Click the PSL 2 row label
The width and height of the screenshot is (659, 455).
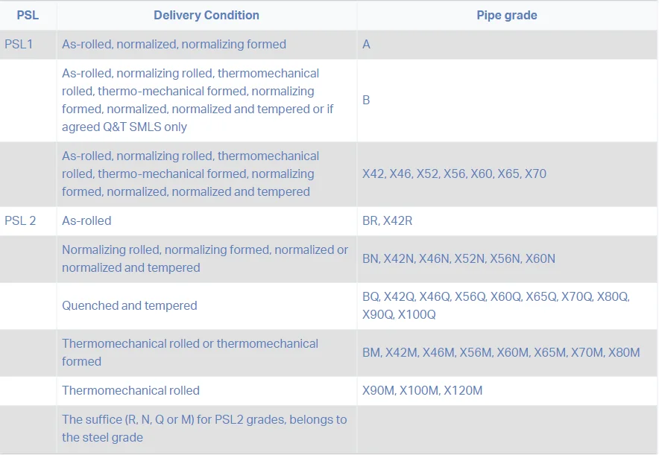(x=20, y=220)
